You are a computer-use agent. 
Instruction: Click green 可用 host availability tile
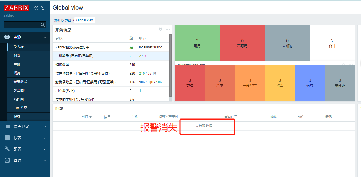[197, 43]
